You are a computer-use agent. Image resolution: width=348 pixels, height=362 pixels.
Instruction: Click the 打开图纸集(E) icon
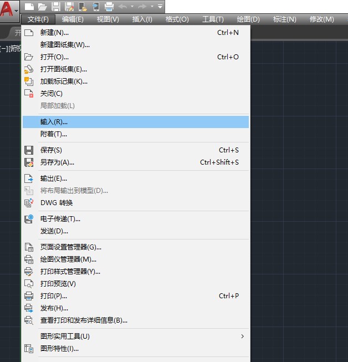[x=29, y=69]
